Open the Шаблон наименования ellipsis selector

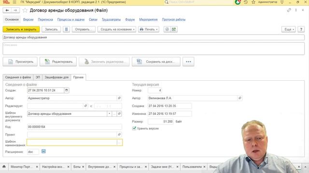point(119,143)
